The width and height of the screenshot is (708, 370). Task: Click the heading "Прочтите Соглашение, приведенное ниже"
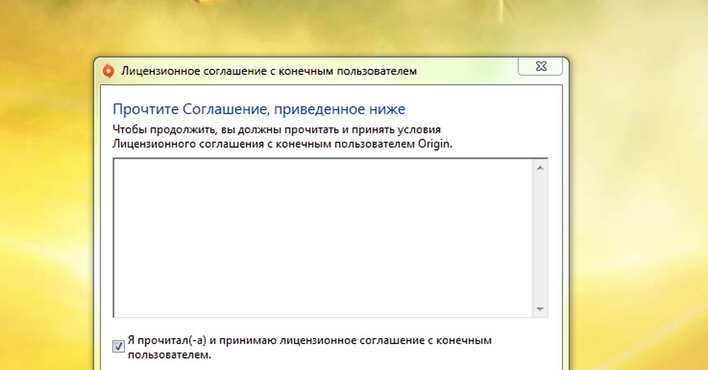(258, 110)
